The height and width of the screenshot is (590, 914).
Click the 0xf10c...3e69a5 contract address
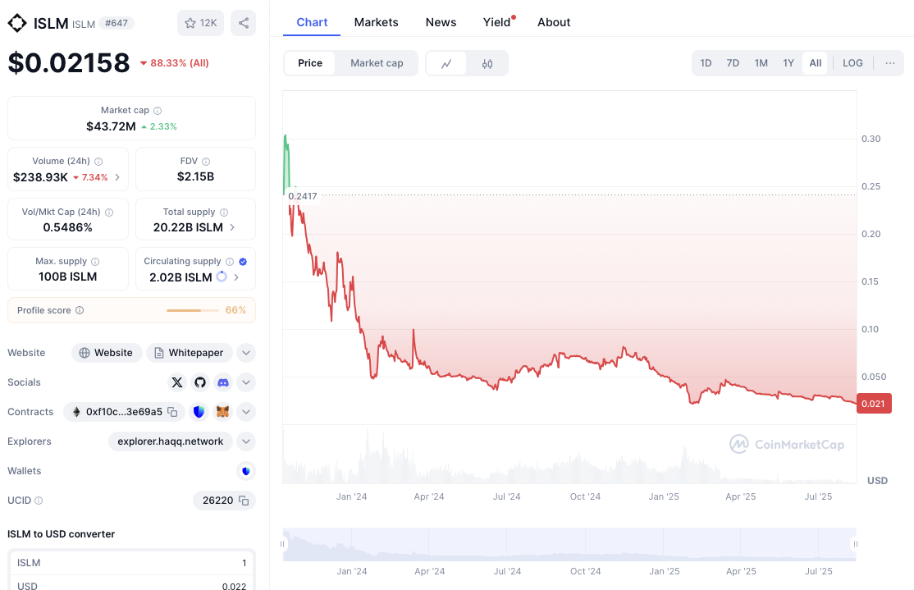(x=124, y=412)
